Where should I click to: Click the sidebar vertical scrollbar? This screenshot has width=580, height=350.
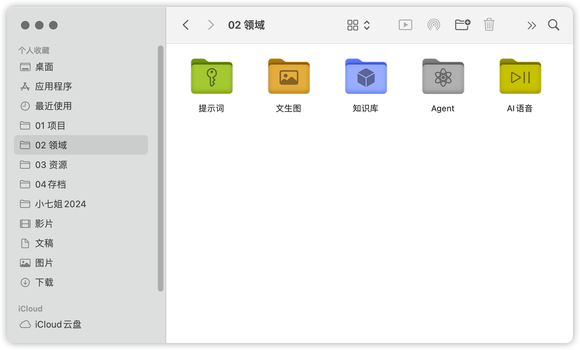click(161, 168)
